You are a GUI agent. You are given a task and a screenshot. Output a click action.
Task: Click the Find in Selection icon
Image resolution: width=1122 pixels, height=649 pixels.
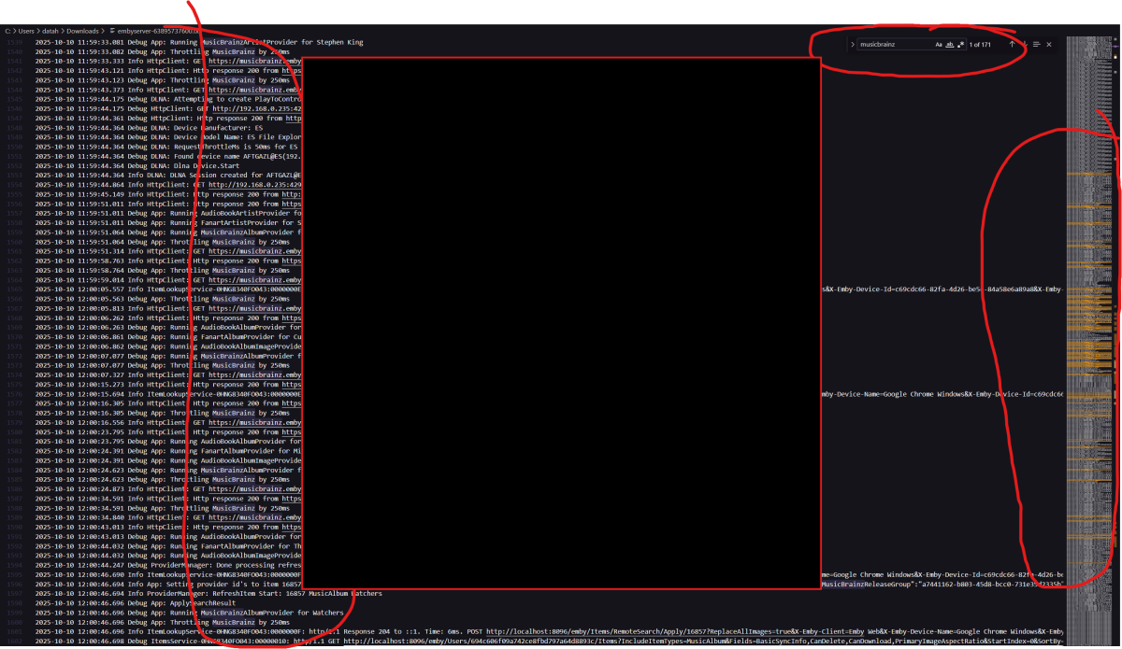(x=1036, y=44)
